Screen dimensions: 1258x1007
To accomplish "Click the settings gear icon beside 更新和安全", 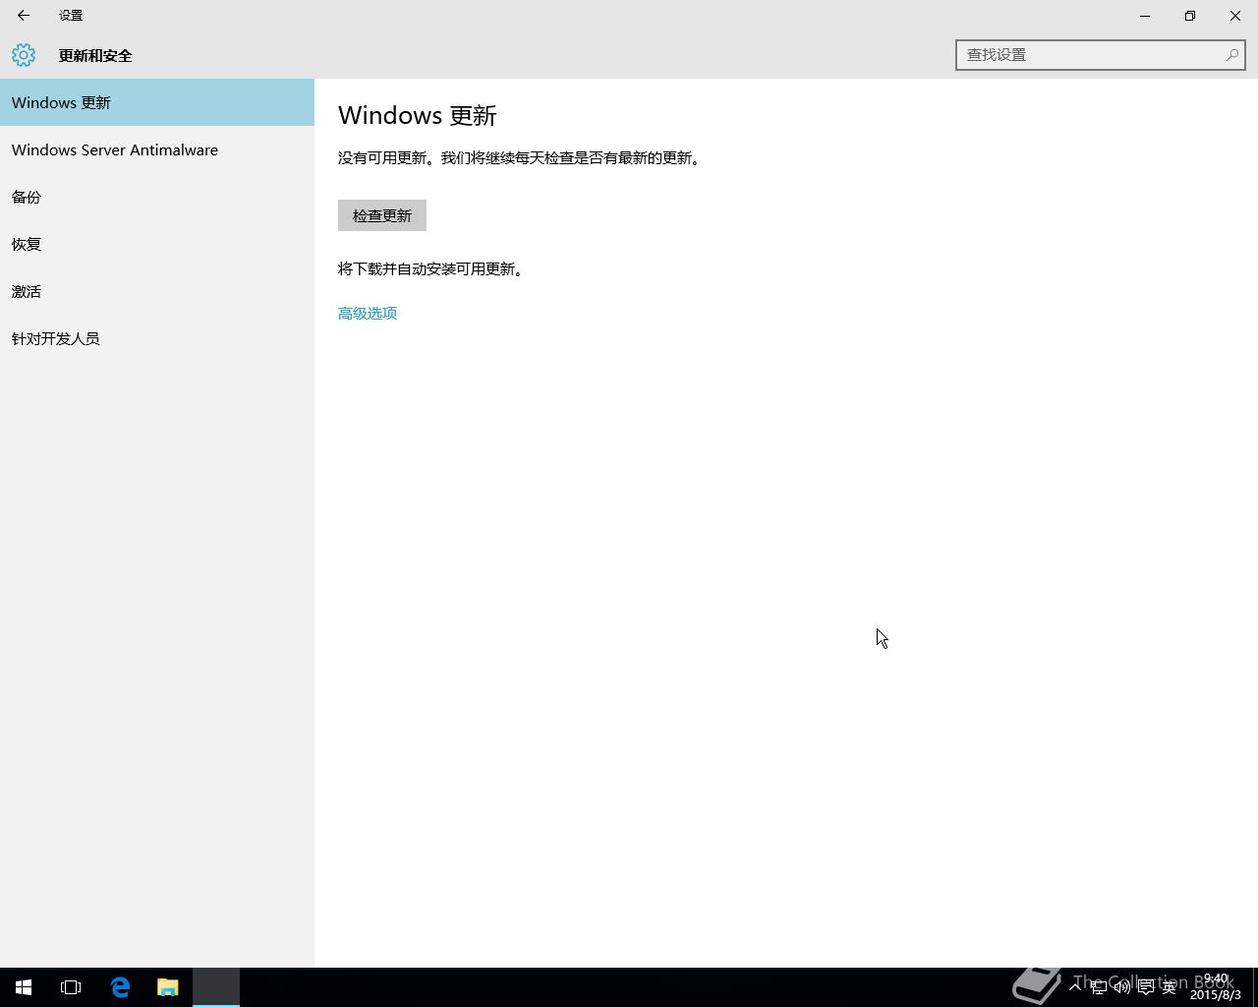I will tap(24, 55).
